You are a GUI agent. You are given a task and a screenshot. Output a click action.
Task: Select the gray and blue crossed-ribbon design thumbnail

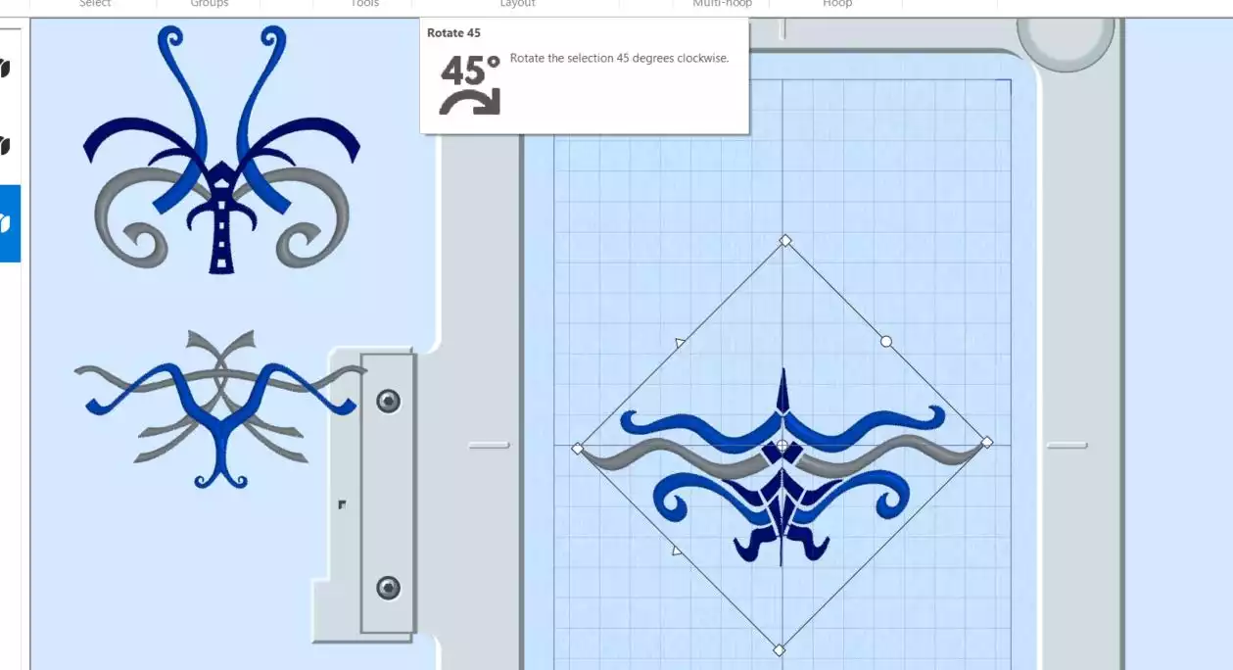point(220,409)
